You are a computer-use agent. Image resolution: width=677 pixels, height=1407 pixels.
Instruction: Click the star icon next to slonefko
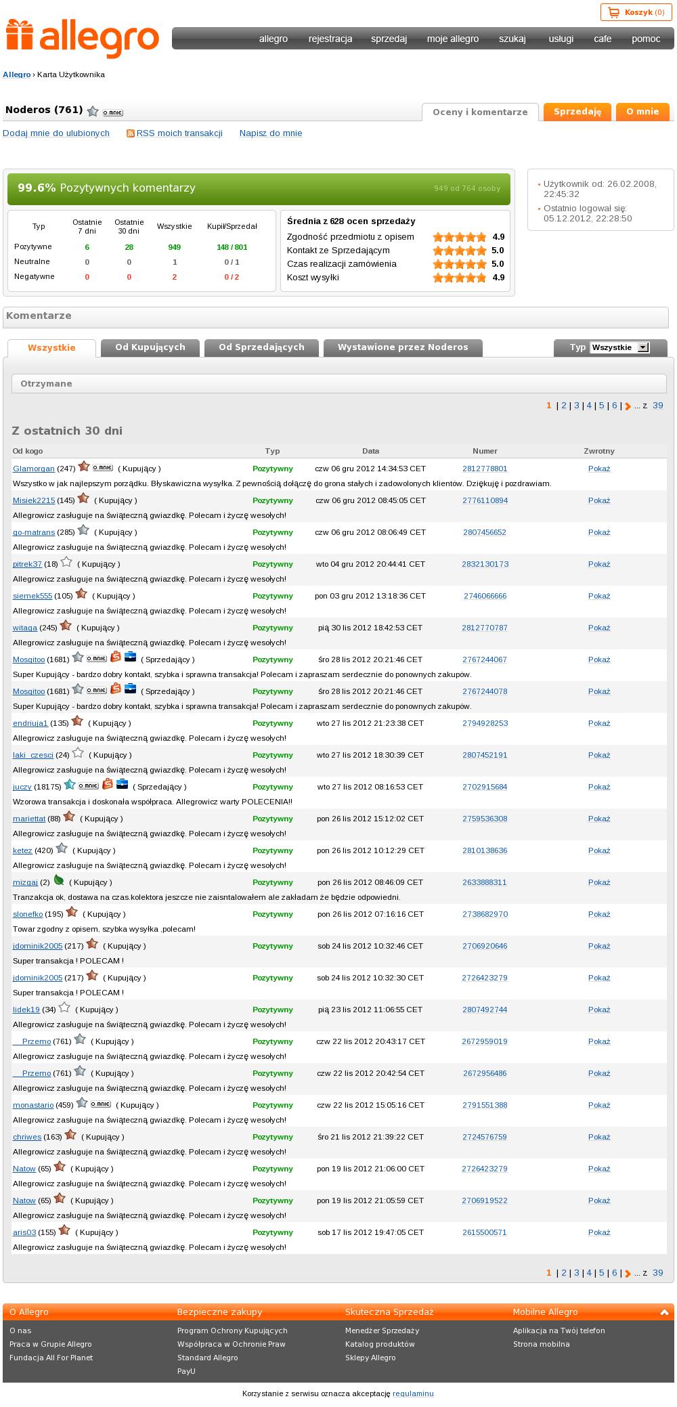[72, 912]
